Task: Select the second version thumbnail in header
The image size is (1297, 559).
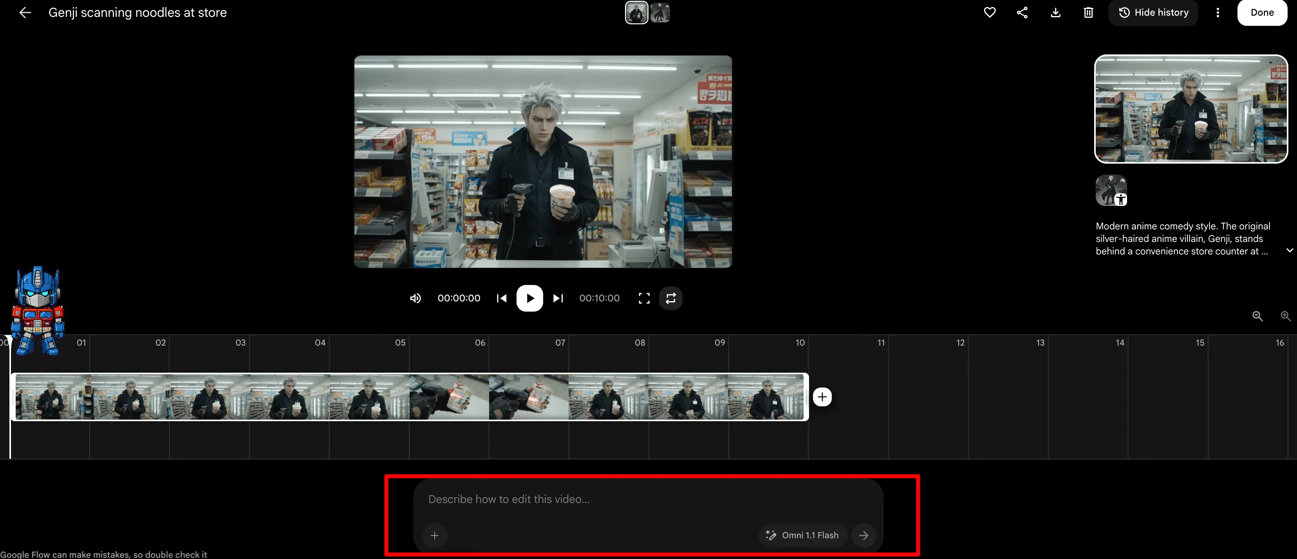Action: coord(659,13)
